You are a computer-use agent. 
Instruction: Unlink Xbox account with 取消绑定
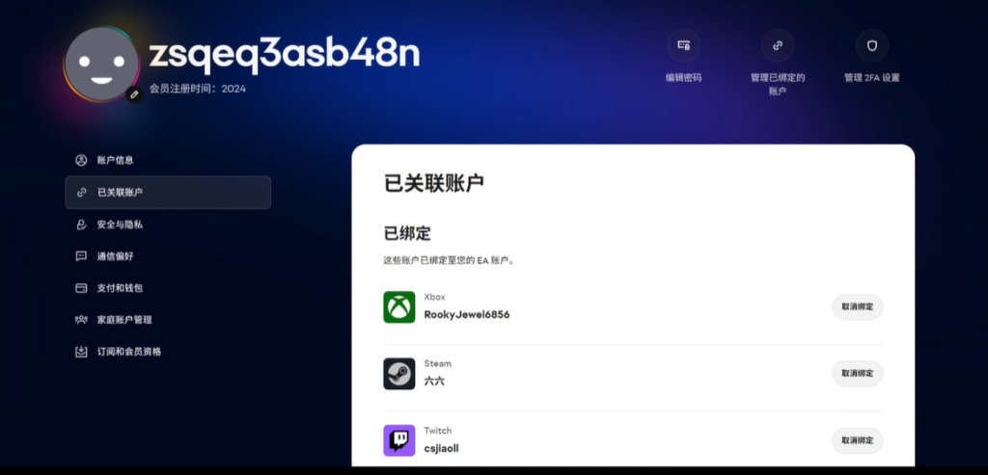click(x=857, y=307)
